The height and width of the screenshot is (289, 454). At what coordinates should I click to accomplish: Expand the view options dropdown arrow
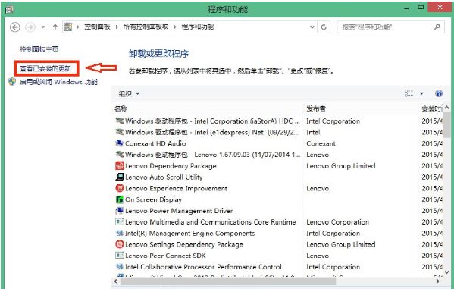tap(421, 93)
